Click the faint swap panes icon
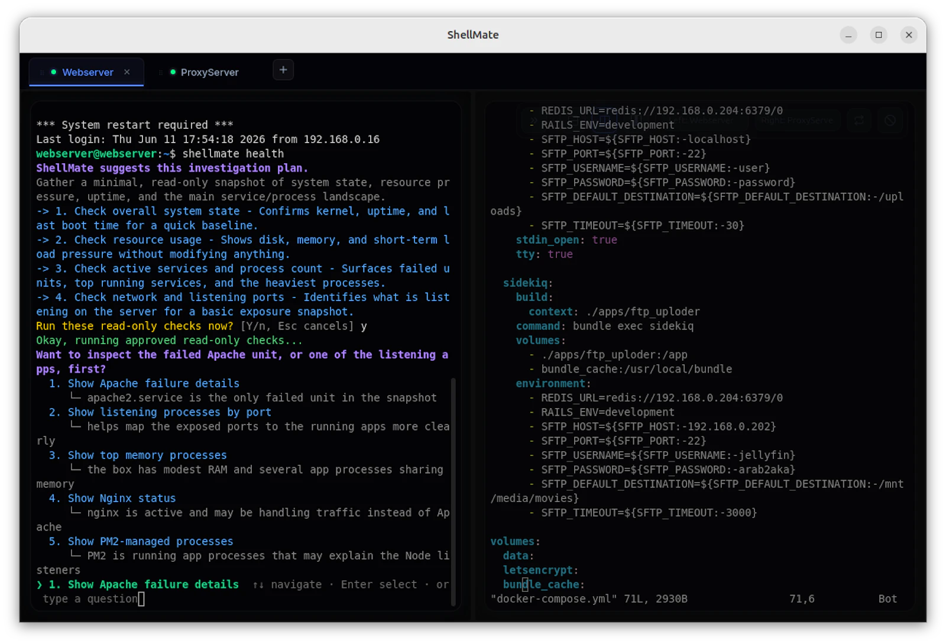The width and height of the screenshot is (946, 644). pos(858,121)
